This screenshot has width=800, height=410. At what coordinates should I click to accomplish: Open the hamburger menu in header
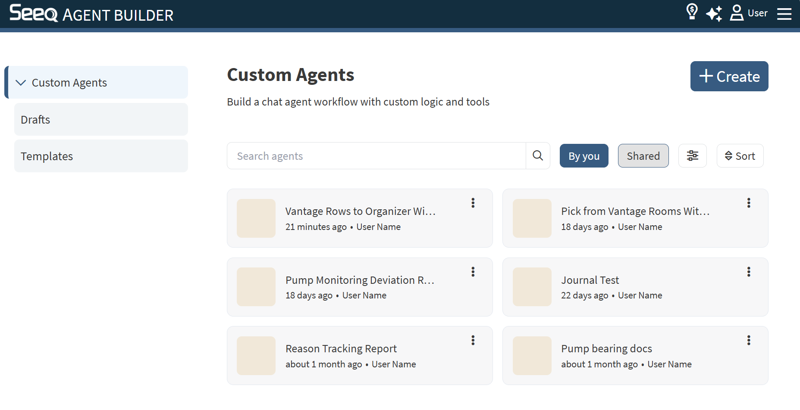pyautogui.click(x=784, y=14)
